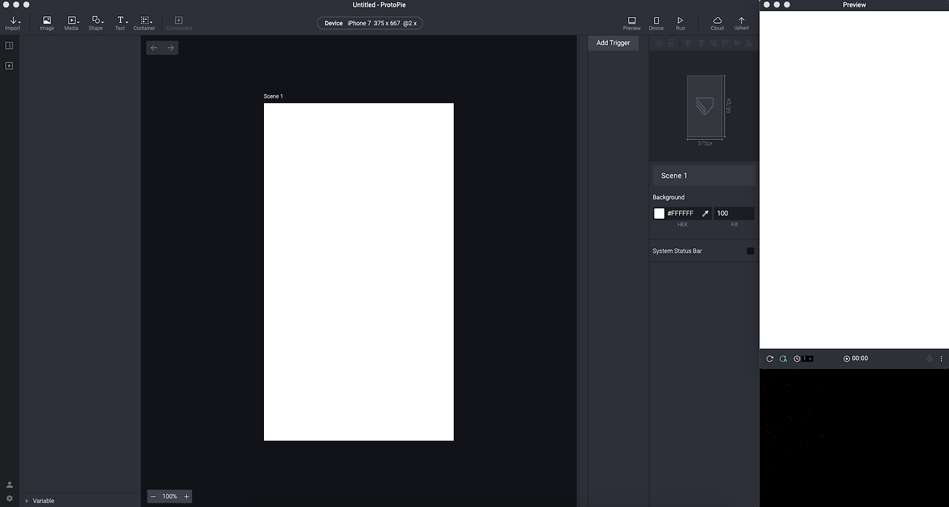
Task: Click the Add Trigger button
Action: [x=613, y=43]
